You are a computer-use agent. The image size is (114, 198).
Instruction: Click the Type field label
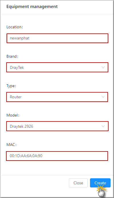click(x=11, y=86)
